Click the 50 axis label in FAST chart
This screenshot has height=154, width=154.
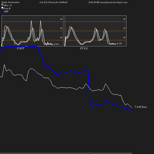click(x=61, y=28)
